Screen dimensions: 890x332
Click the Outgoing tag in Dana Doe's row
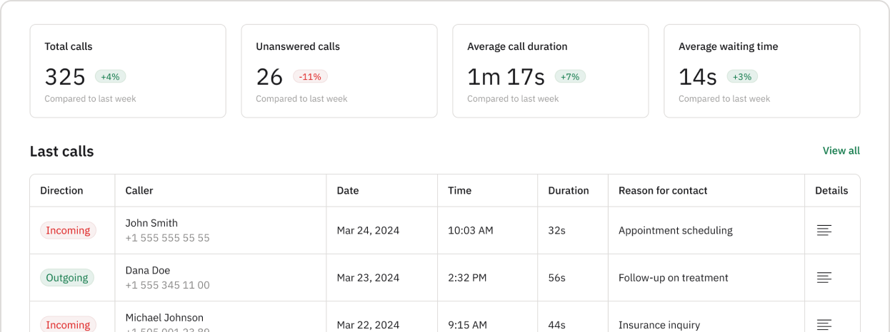pos(67,278)
